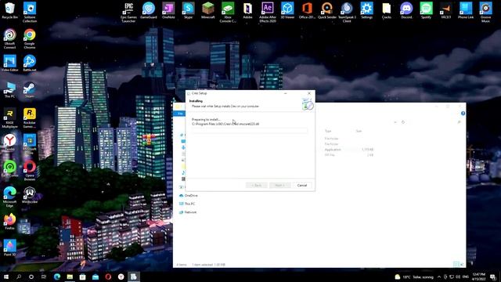Select OneDrive in File Explorer's navigation pane

pos(191,195)
